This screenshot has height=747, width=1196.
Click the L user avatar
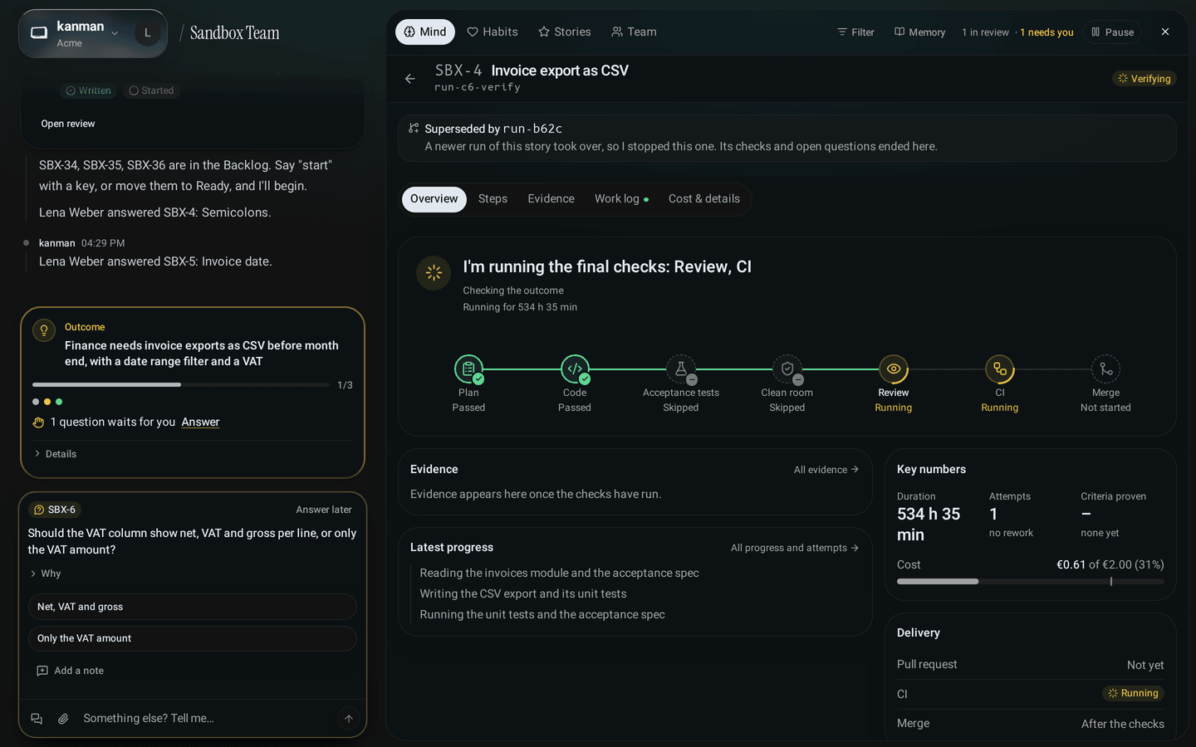(148, 33)
